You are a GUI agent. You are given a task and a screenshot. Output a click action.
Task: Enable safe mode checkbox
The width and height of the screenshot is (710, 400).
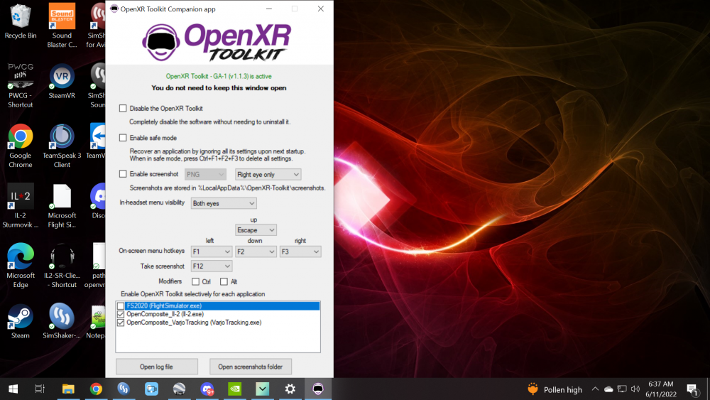click(123, 138)
